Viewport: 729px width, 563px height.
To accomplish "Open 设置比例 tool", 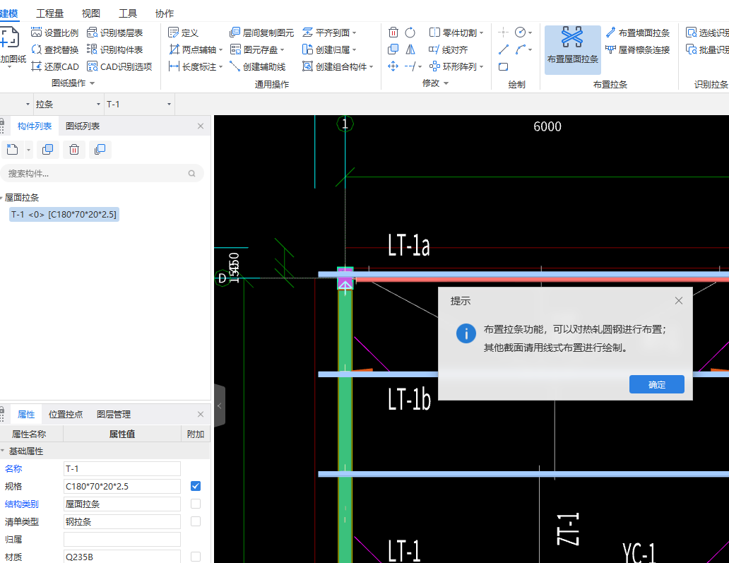I will [54, 32].
